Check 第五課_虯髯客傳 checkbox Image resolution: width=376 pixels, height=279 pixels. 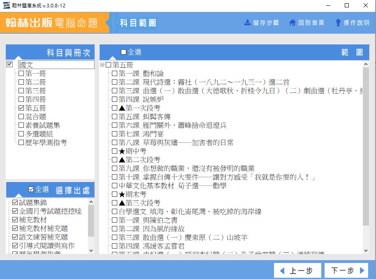click(115, 116)
